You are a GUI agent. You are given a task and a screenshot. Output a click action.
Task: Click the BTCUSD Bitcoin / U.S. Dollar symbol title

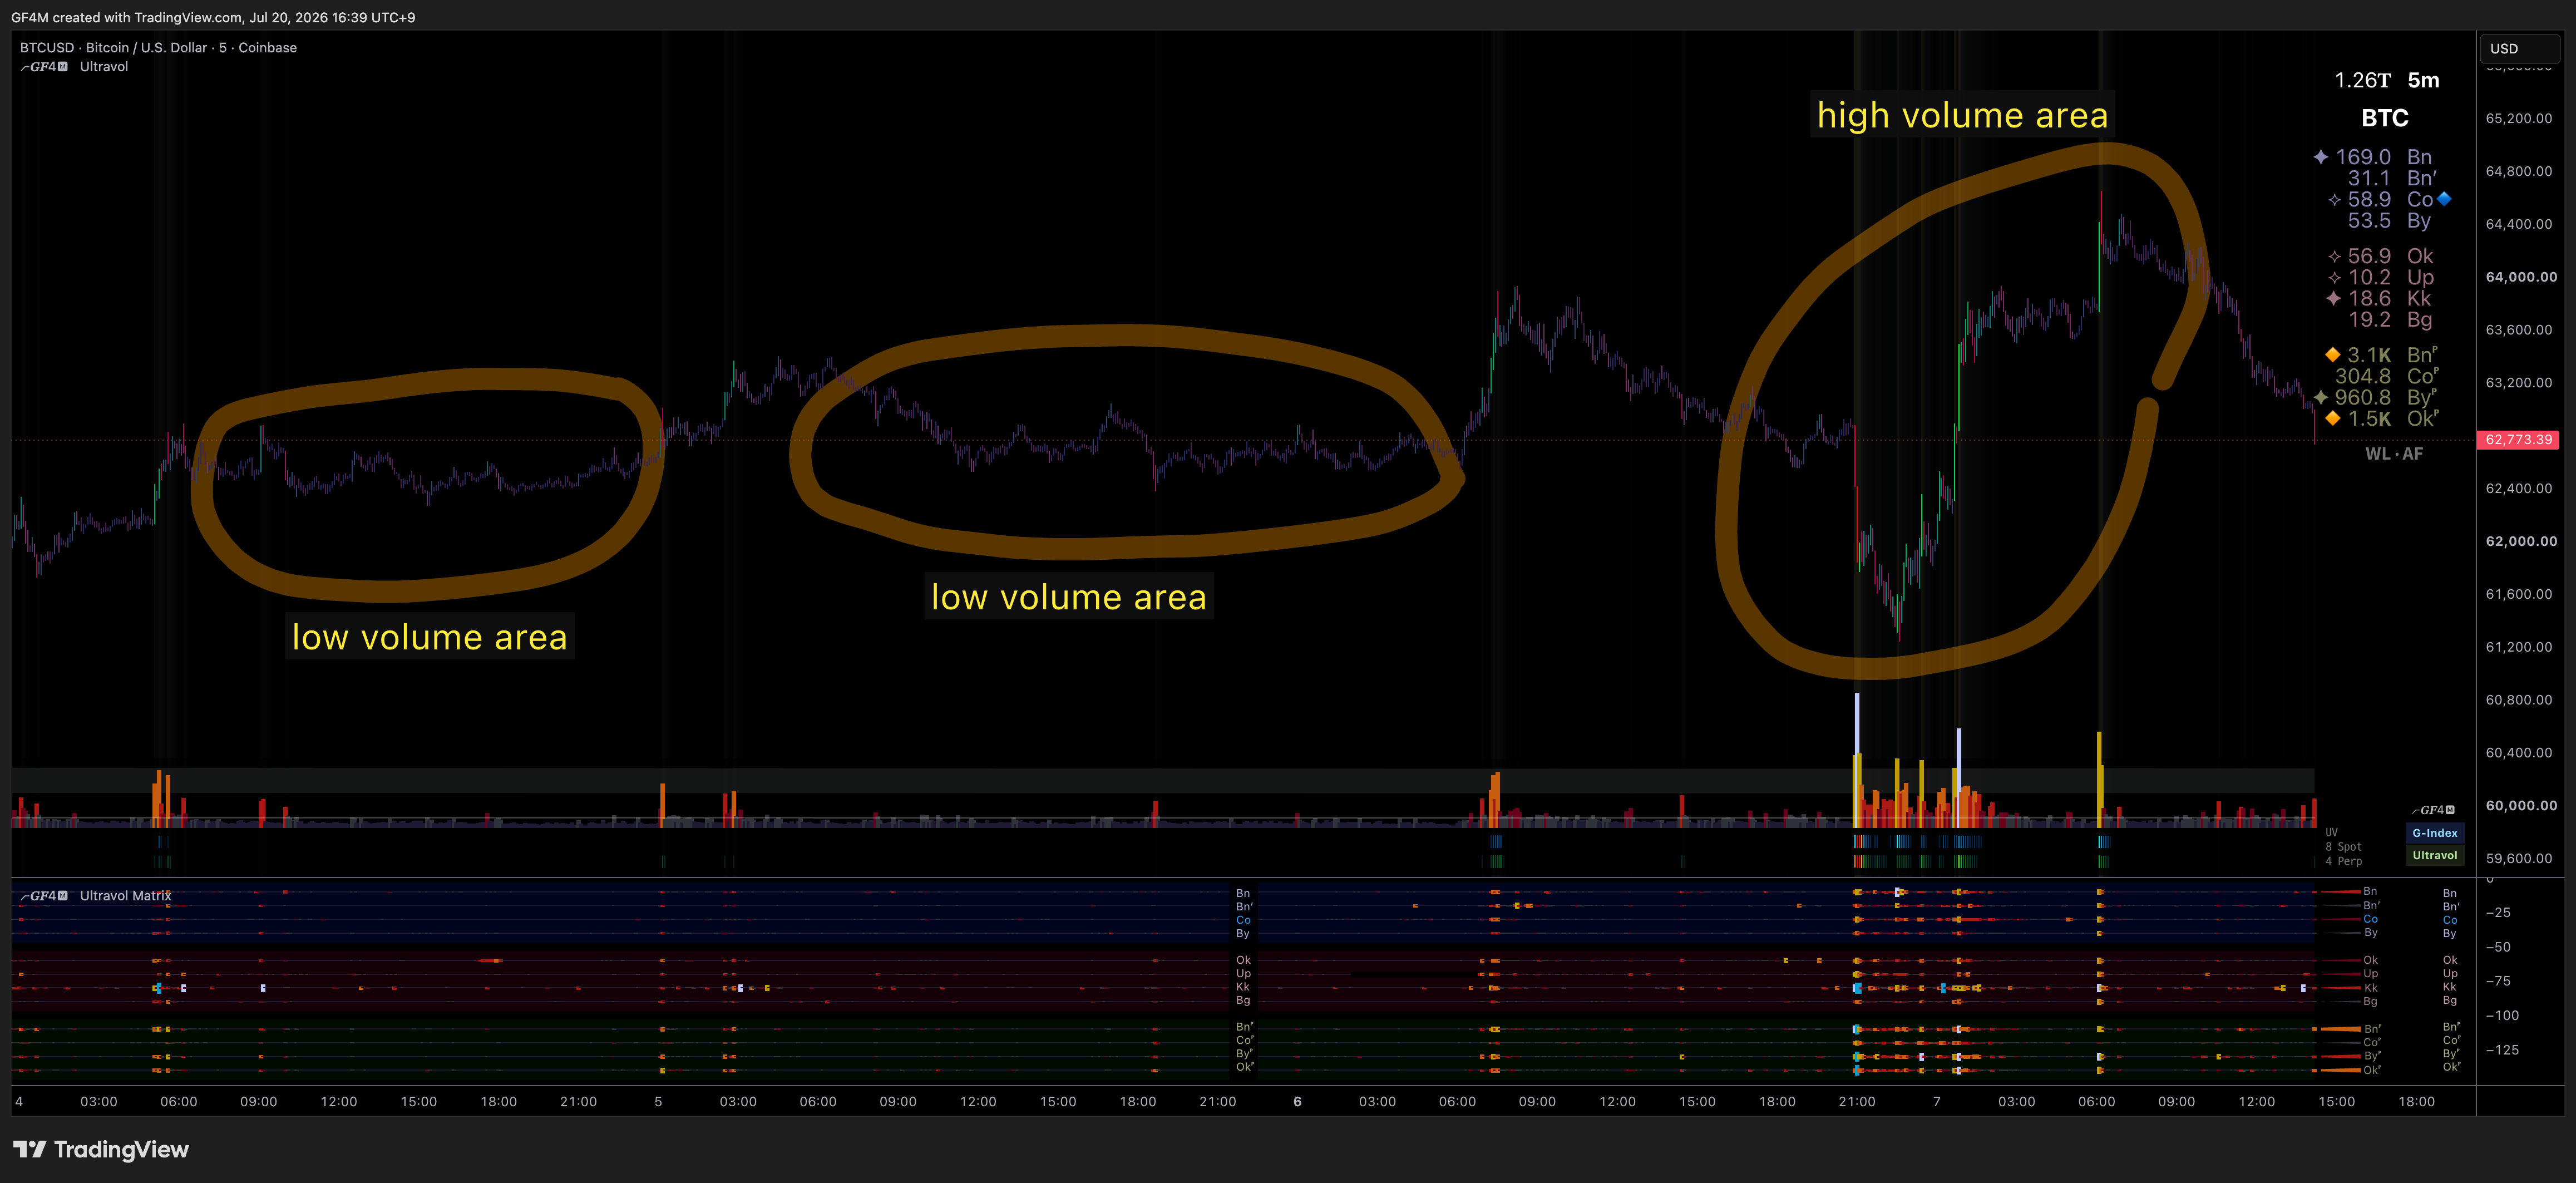[158, 47]
